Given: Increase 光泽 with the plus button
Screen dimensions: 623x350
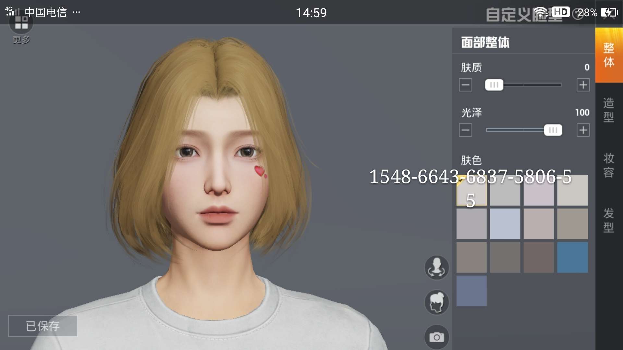Looking at the screenshot, I should (x=583, y=130).
